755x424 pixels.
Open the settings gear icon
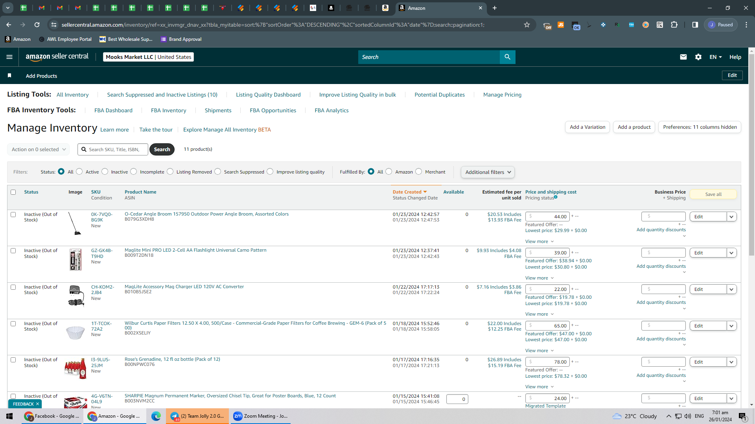tap(698, 57)
